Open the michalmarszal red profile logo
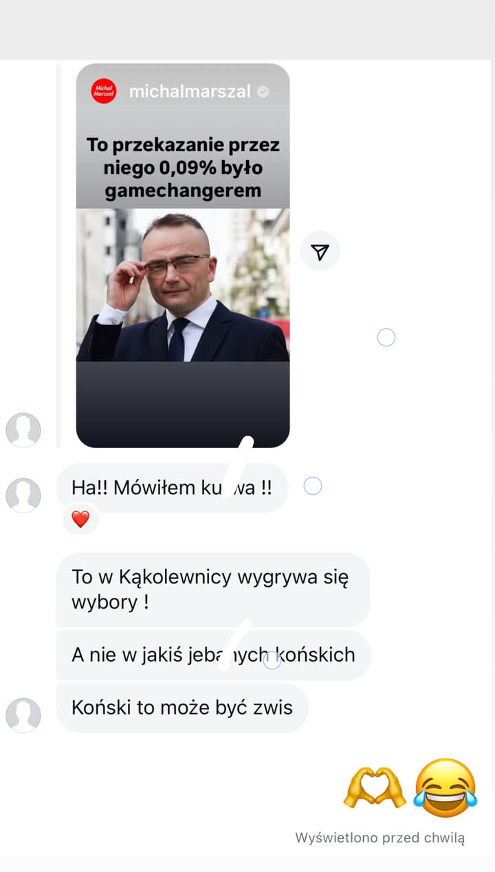Screen dimensions: 495x872 tap(104, 91)
